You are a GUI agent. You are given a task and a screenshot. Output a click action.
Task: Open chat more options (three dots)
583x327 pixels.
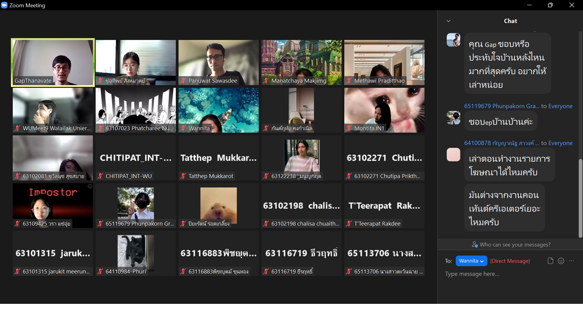[572, 261]
